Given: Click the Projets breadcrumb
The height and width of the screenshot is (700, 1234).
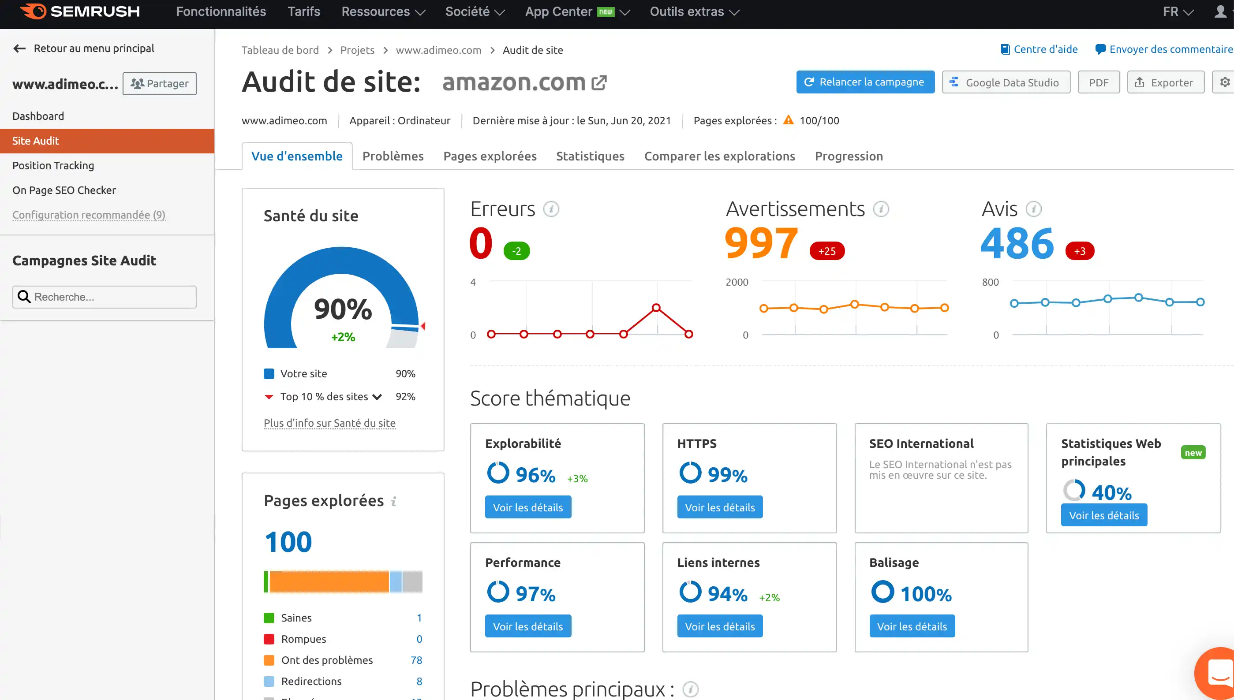Looking at the screenshot, I should tap(357, 50).
